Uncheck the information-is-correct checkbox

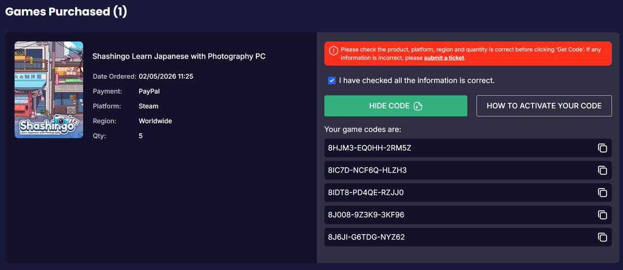point(332,81)
